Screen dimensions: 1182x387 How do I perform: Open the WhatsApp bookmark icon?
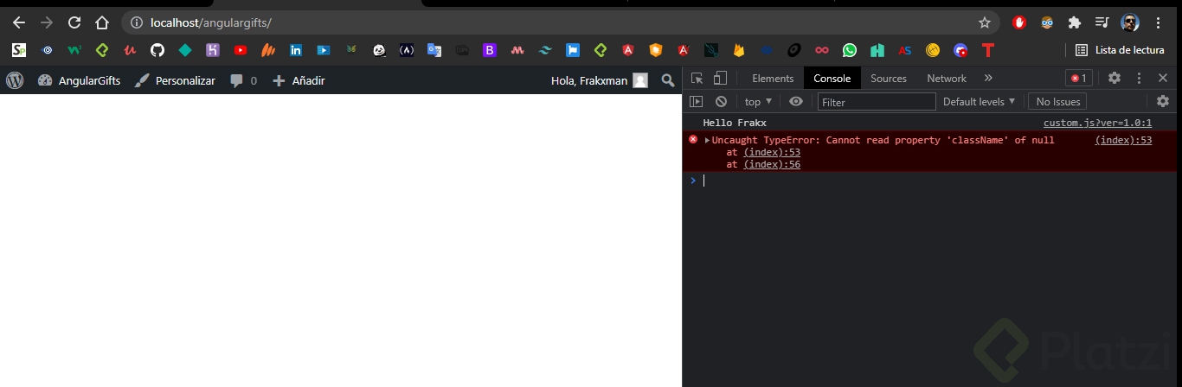click(x=850, y=50)
